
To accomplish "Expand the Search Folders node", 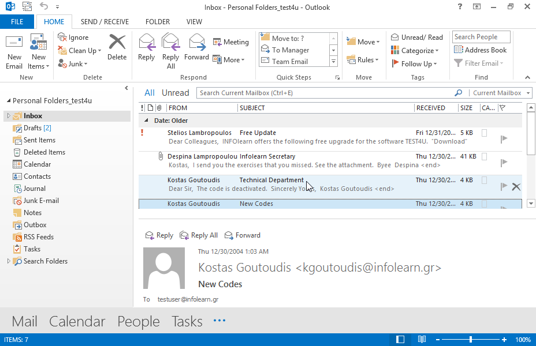I will [x=9, y=261].
